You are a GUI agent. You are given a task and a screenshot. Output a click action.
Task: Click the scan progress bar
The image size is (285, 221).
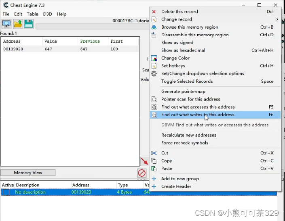pyautogui.click(x=92, y=27)
